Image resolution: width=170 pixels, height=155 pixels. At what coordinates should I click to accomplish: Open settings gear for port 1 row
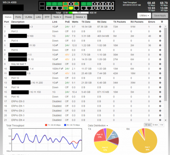tap(160, 27)
